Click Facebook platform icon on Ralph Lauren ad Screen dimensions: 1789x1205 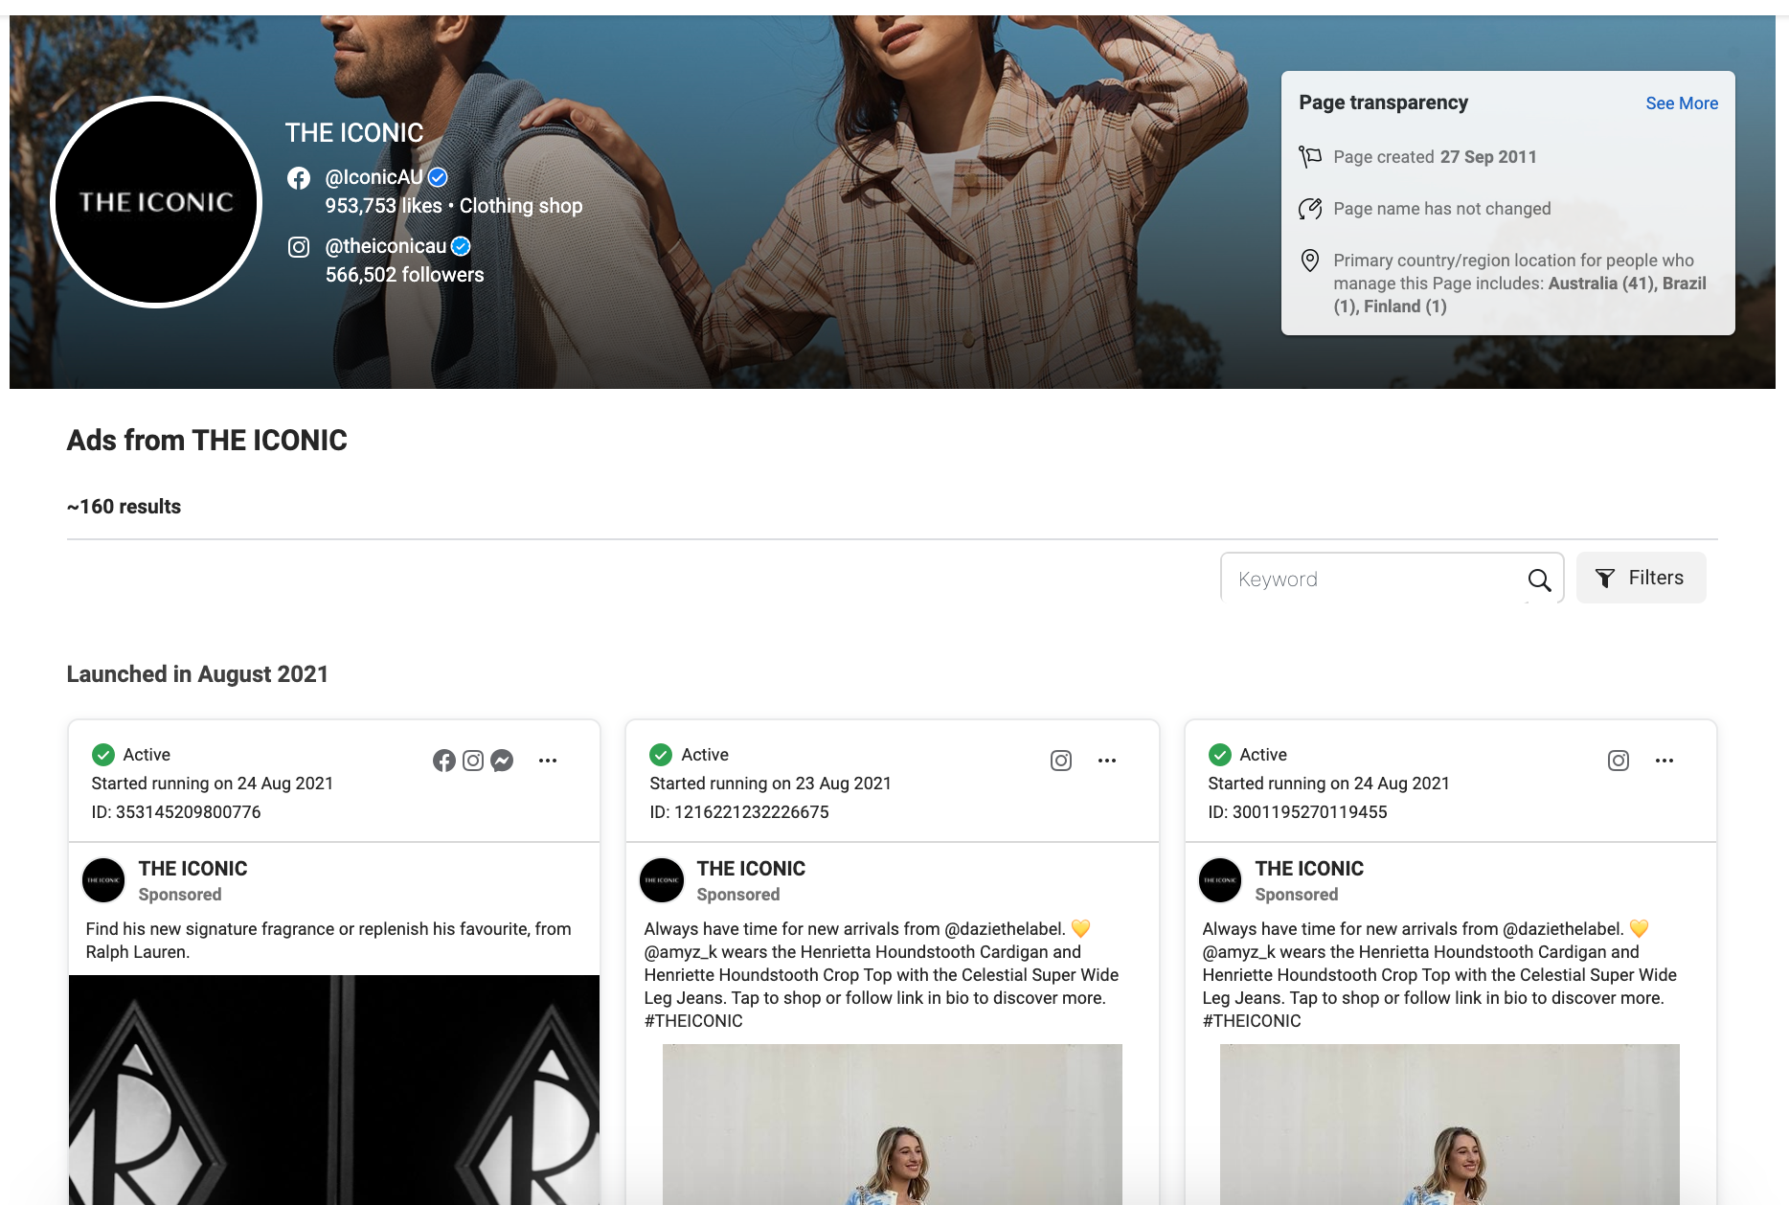click(x=443, y=761)
